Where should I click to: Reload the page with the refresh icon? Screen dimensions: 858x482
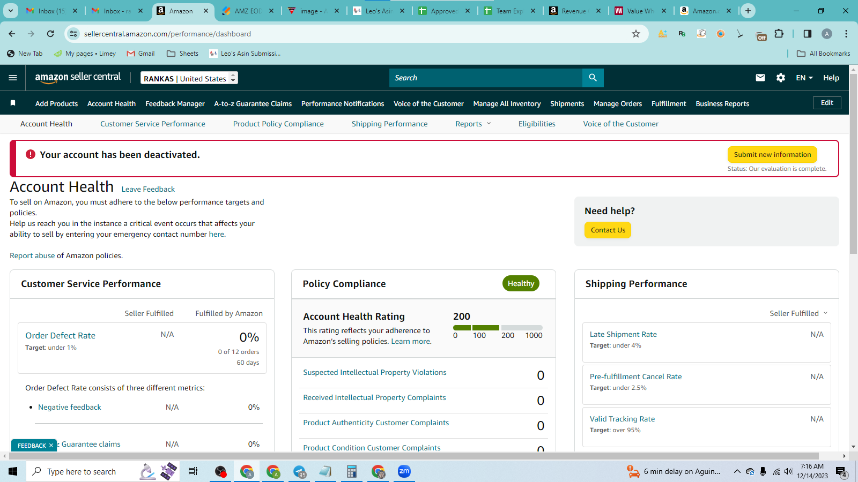coord(50,34)
